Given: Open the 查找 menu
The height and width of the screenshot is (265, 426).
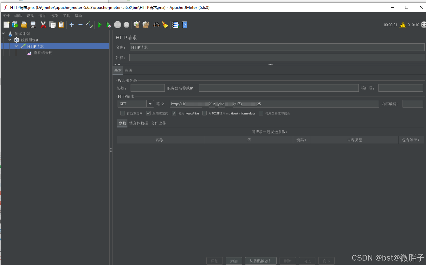Looking at the screenshot, I should click(30, 15).
